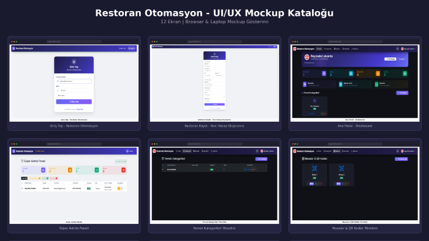Click the Beyzade Lokanta red logo on the dashboard
The image size is (429, 241).
click(306, 57)
